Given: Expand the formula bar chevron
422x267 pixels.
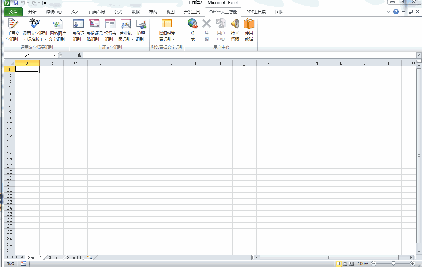Looking at the screenshot, I should pyautogui.click(x=419, y=55).
